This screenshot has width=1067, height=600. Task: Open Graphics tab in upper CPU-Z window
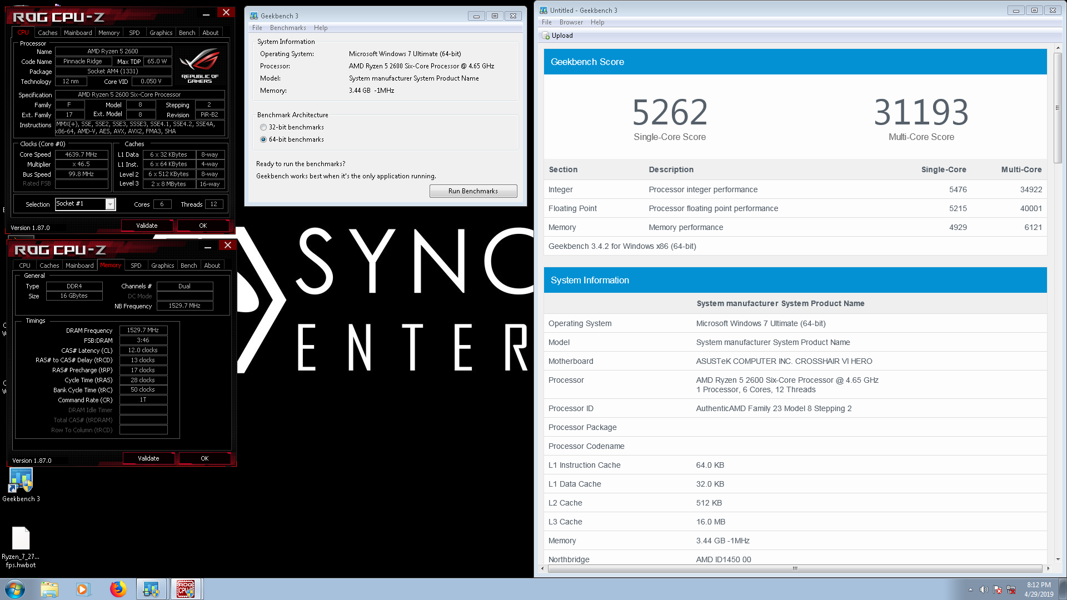click(161, 33)
